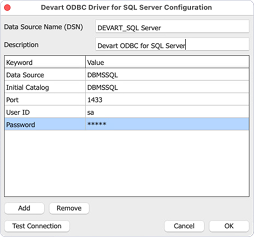Cancel the configuration dialog
The image size is (254, 237).
(184, 226)
